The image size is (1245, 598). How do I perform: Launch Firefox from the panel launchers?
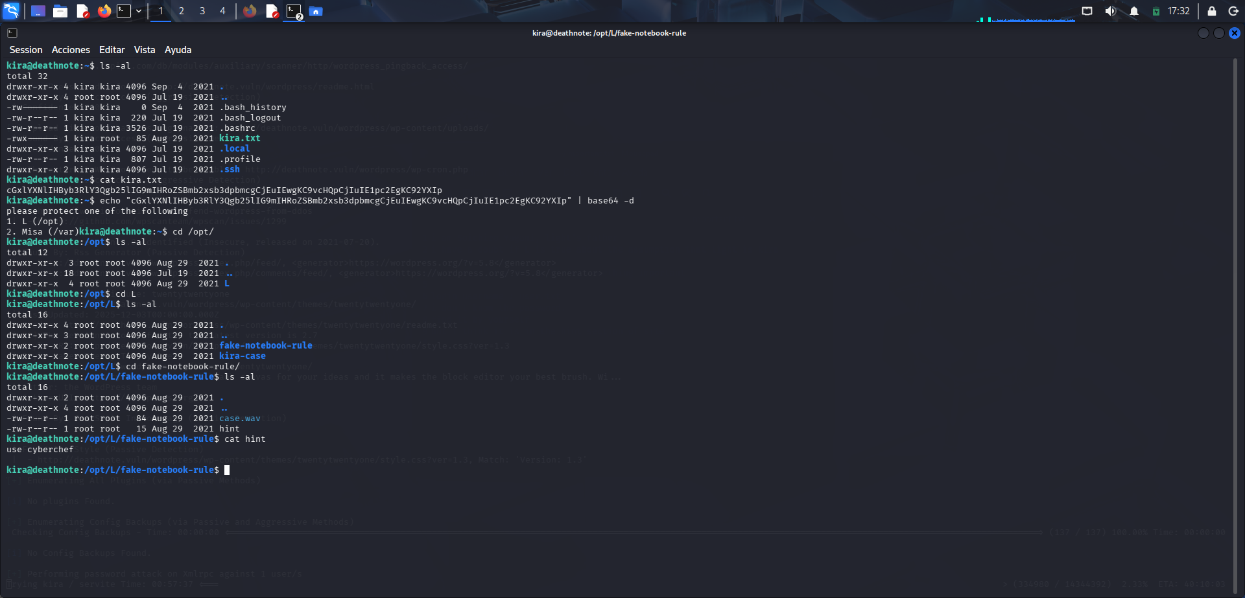(x=104, y=11)
